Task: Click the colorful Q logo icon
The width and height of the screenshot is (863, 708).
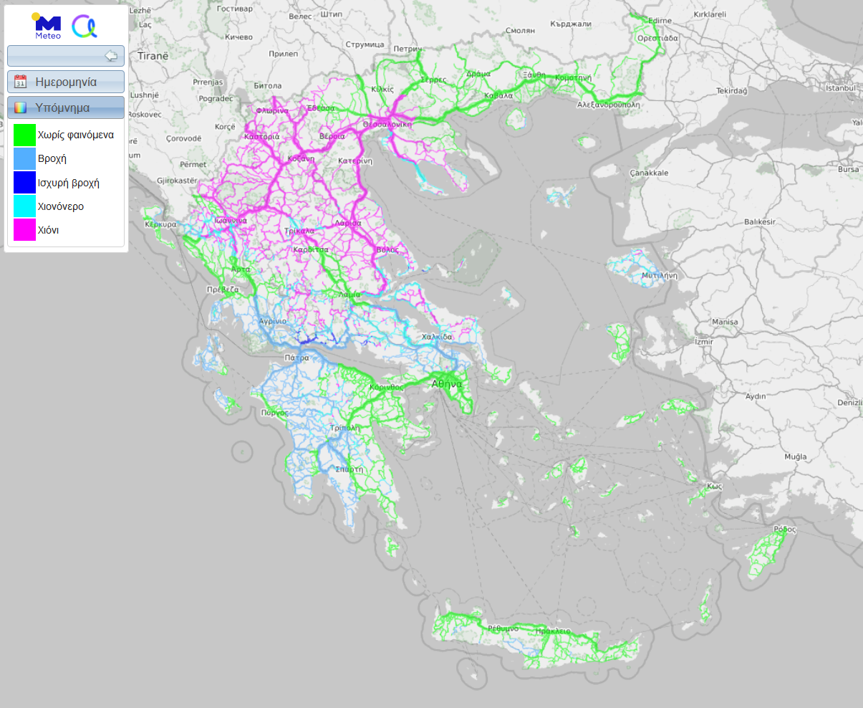Action: pos(85,27)
